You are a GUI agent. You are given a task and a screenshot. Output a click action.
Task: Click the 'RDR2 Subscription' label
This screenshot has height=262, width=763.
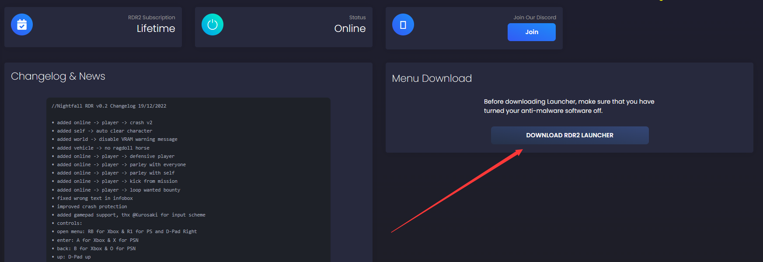(151, 17)
